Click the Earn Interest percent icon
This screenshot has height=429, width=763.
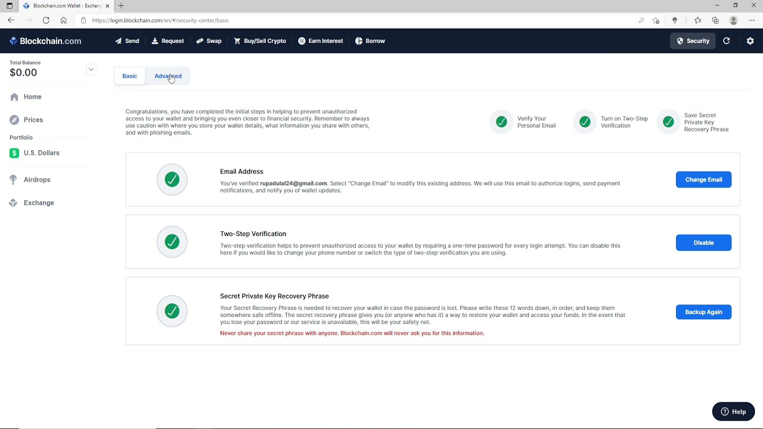coord(302,41)
